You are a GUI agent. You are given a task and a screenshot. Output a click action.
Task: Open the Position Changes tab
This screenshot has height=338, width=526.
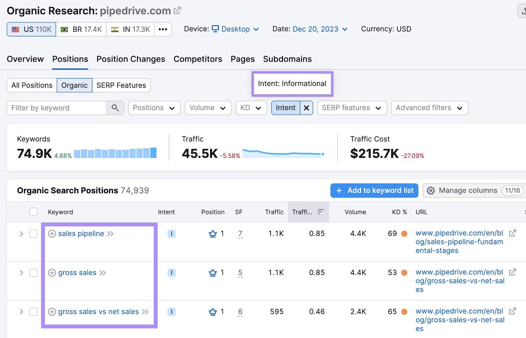[x=131, y=59]
